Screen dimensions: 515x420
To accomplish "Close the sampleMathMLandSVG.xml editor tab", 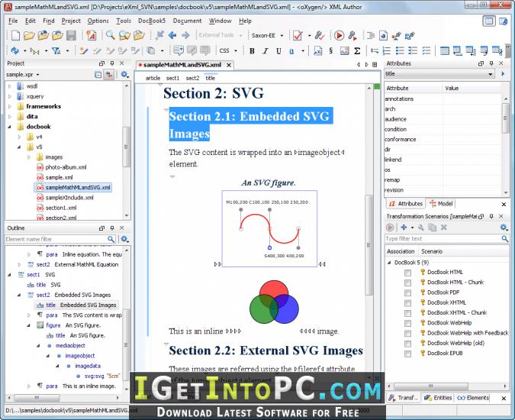I will (229, 65).
